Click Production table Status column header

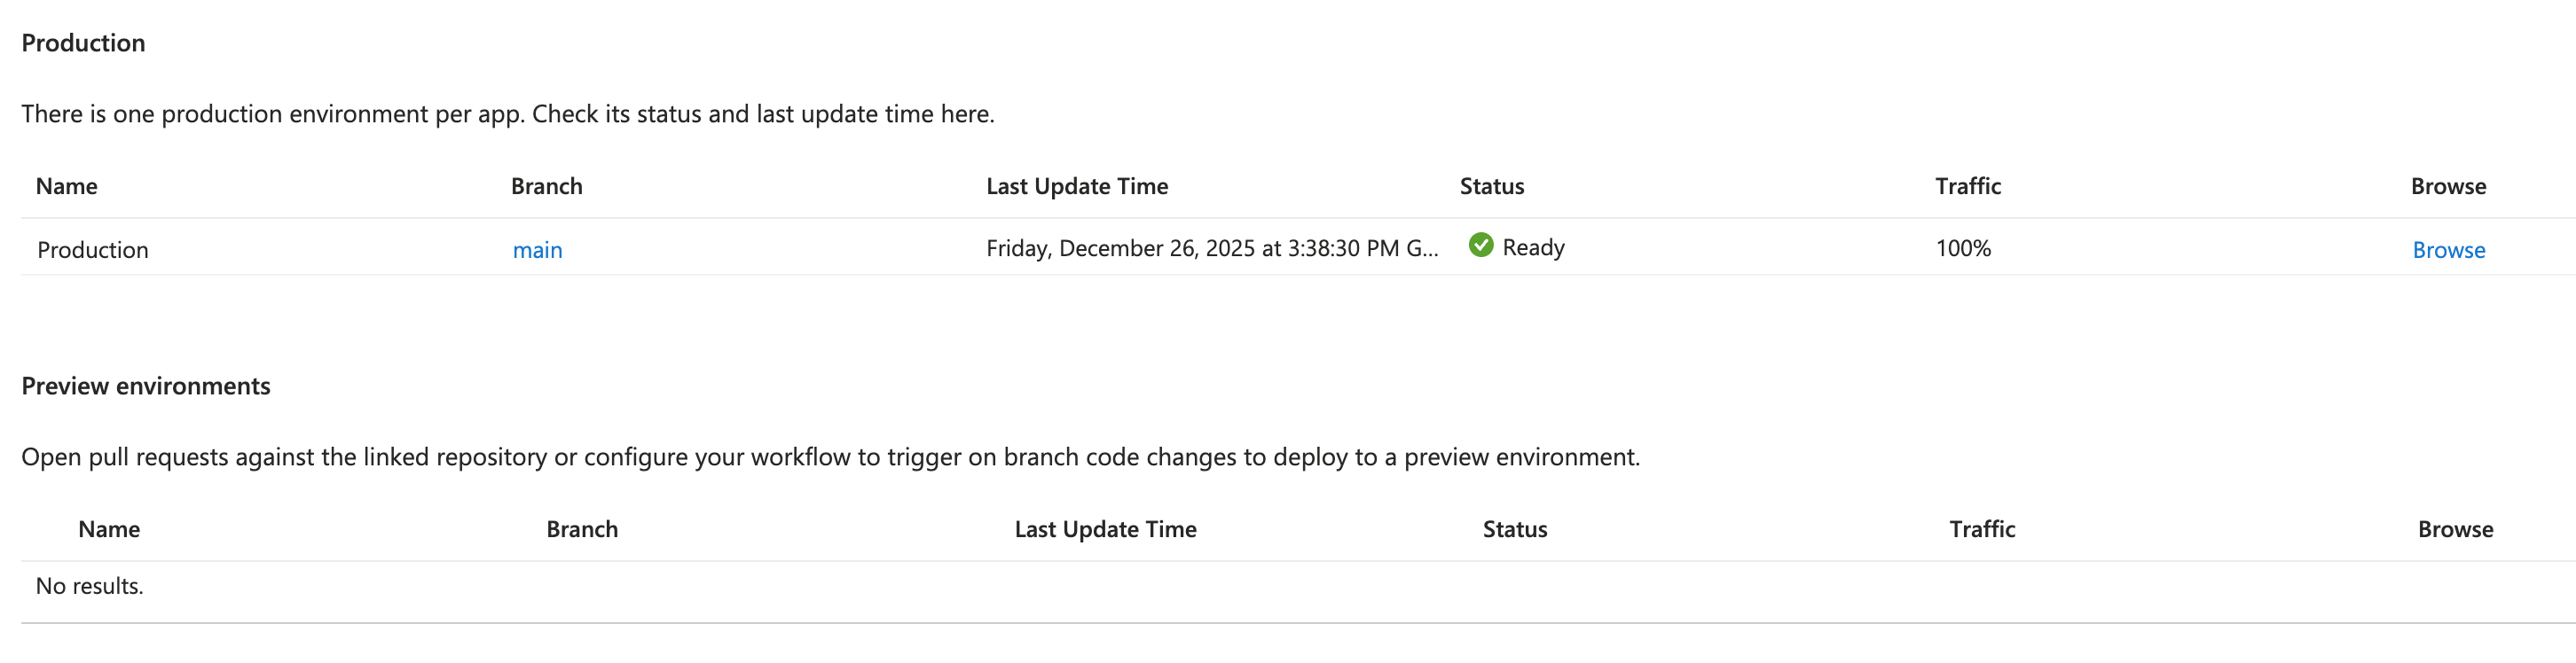tap(1491, 187)
